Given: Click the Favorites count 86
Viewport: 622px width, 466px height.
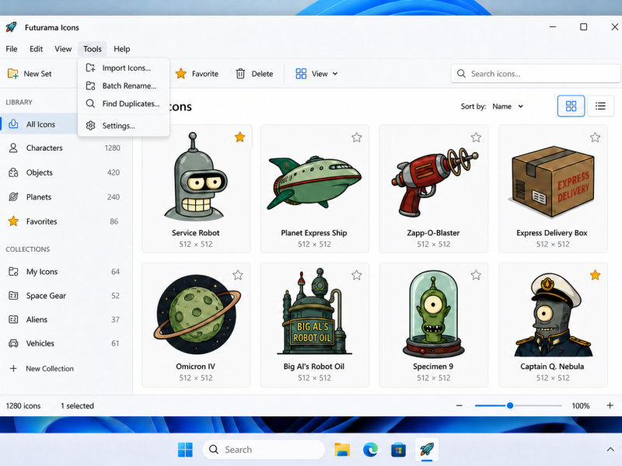Looking at the screenshot, I should pos(114,221).
